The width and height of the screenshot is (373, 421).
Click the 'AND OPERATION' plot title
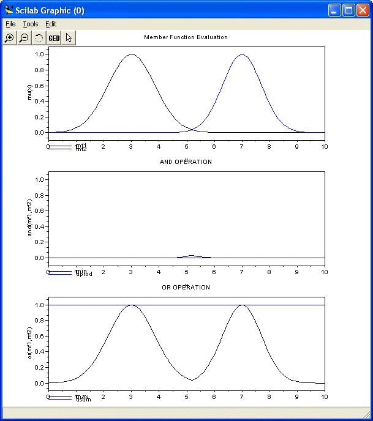186,162
